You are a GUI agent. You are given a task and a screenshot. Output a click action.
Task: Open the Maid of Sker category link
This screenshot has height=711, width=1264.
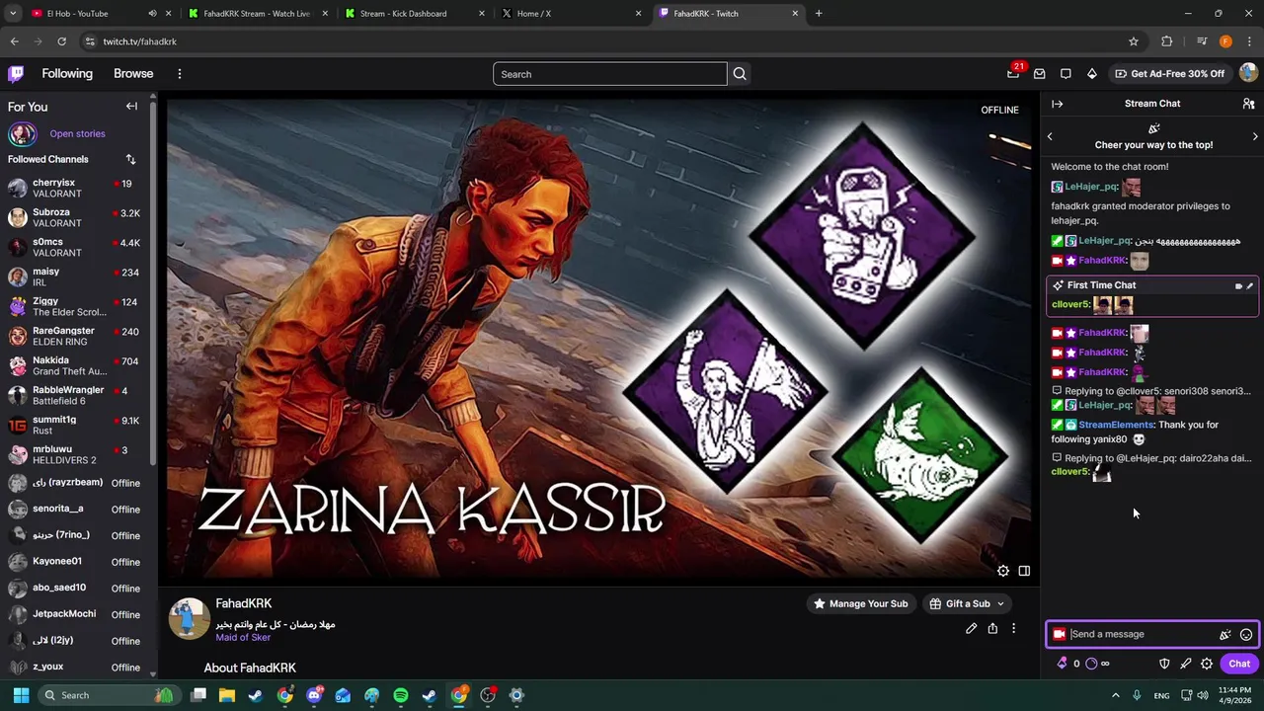(243, 638)
